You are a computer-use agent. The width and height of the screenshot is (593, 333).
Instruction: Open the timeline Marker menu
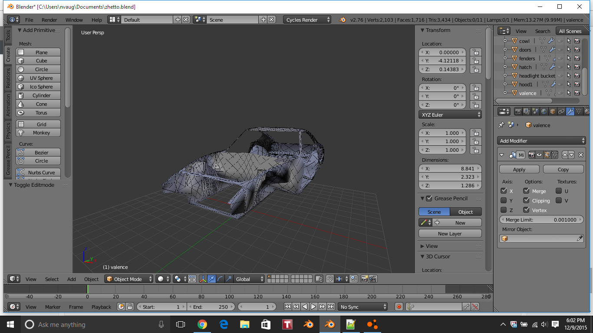53,307
